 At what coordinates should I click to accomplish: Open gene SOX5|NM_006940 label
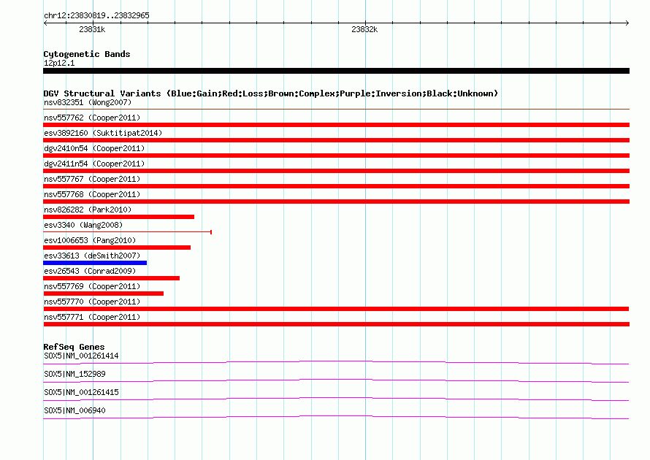point(74,410)
